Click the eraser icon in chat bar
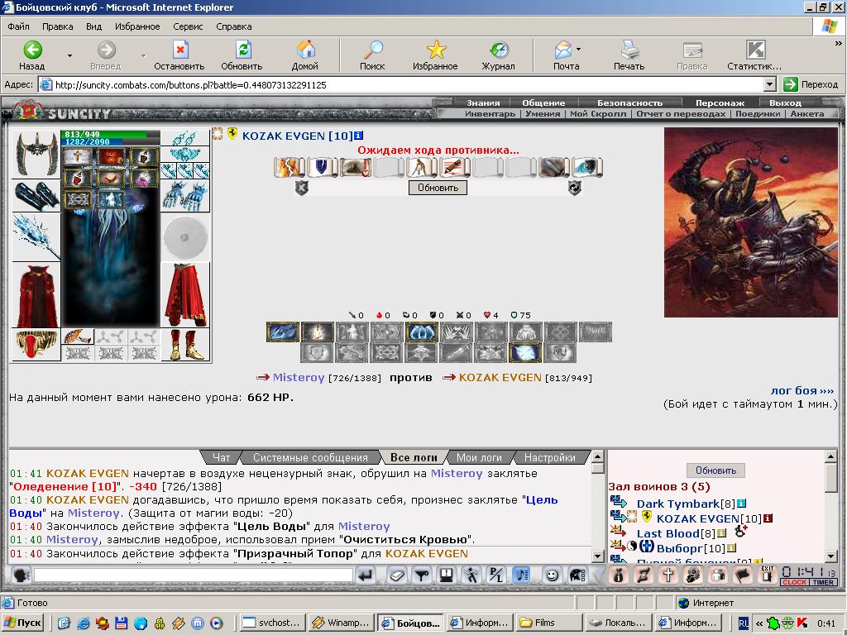The width and height of the screenshot is (847, 635). [x=397, y=575]
